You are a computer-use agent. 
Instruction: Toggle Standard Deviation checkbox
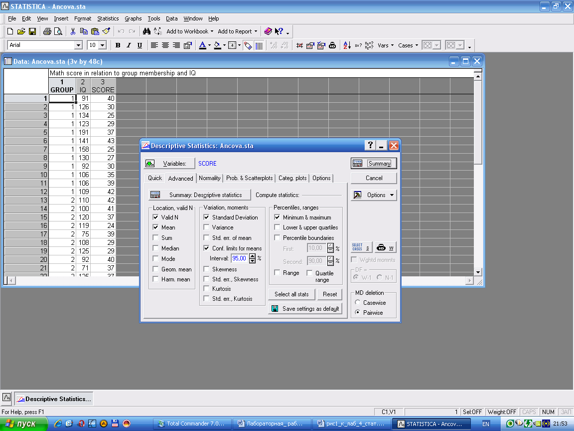pyautogui.click(x=206, y=217)
